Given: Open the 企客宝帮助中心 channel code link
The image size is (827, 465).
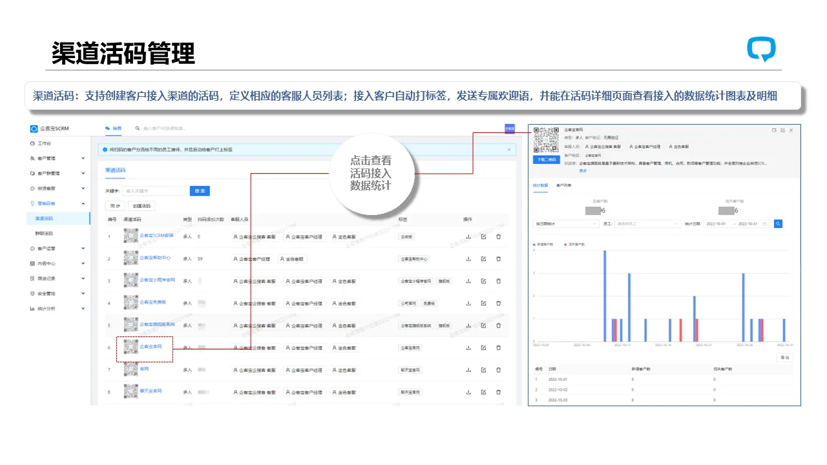Looking at the screenshot, I should pos(155,257).
